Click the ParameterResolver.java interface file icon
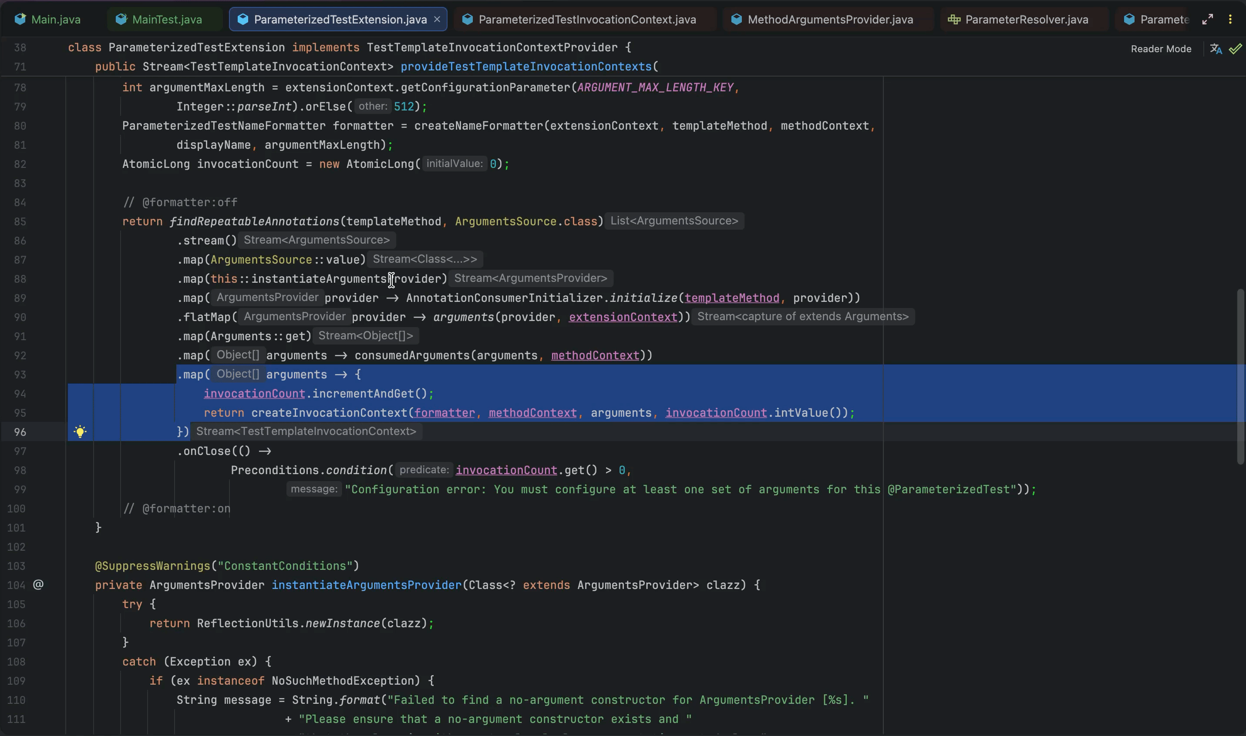Screen dimensions: 1246x736 click(953, 19)
